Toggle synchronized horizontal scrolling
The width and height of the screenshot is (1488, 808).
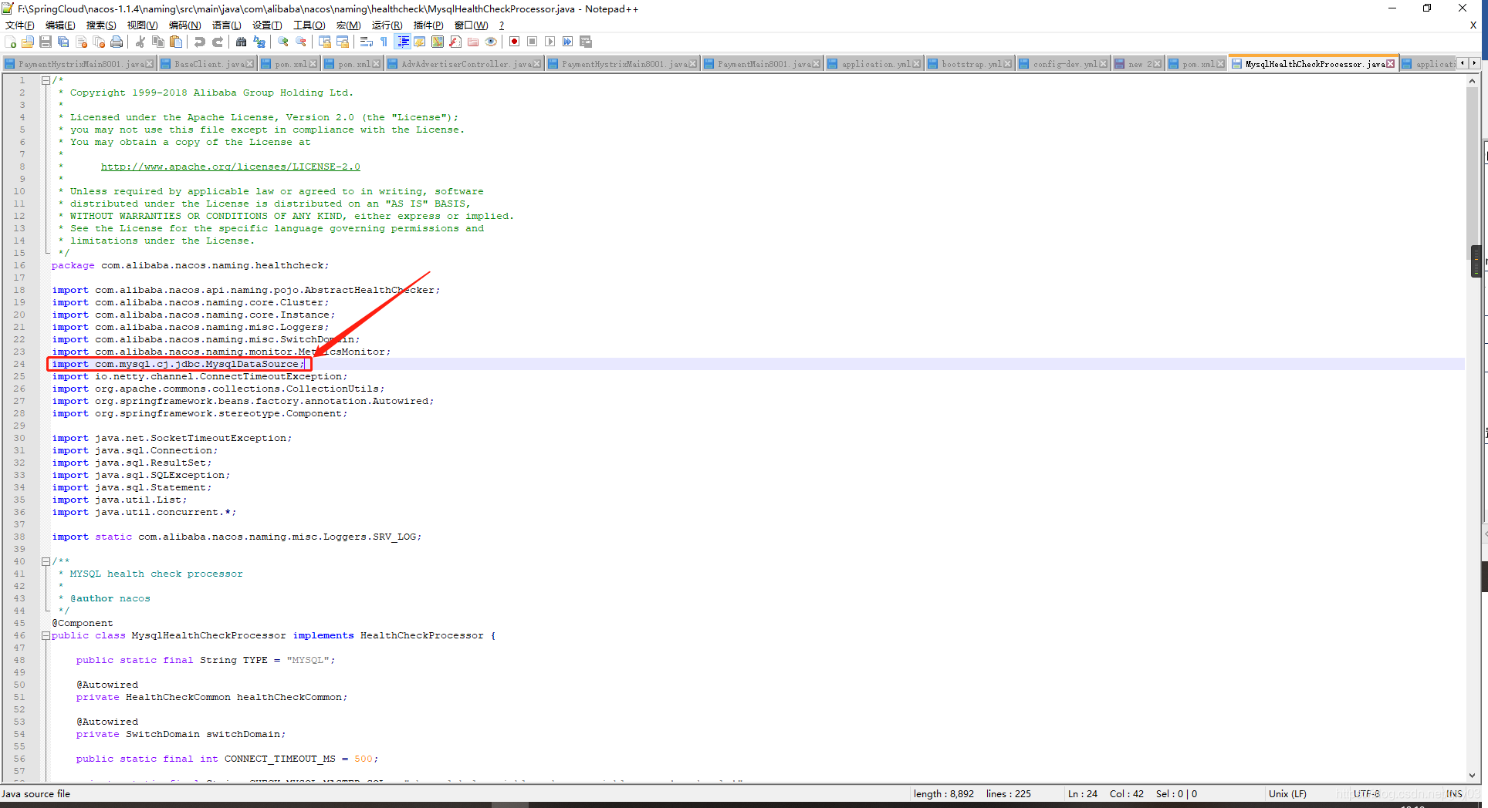343,42
